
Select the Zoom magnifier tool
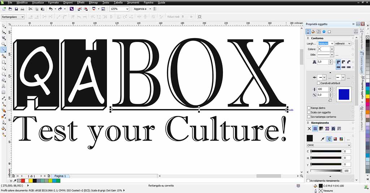tap(4, 44)
